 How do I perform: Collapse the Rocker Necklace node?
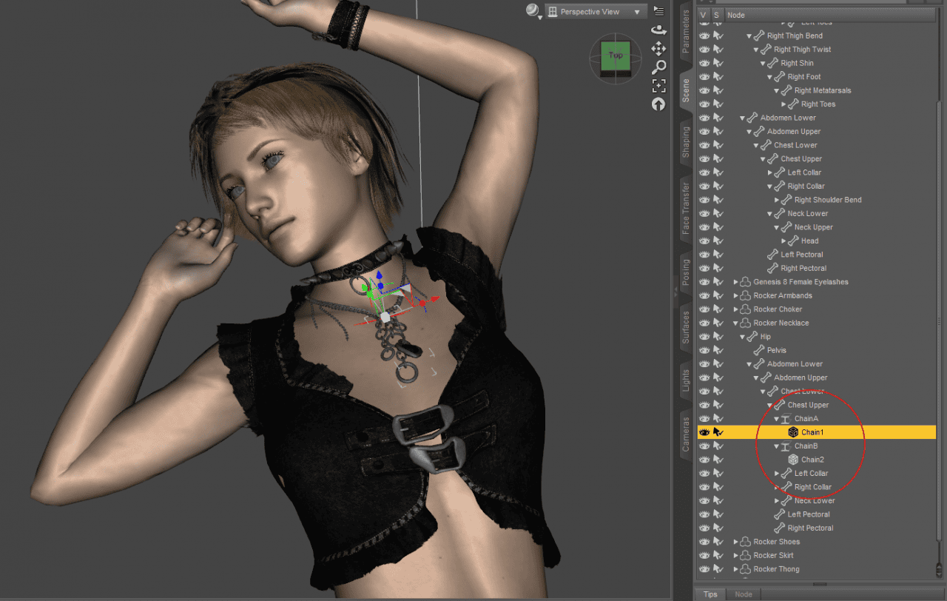(x=736, y=323)
